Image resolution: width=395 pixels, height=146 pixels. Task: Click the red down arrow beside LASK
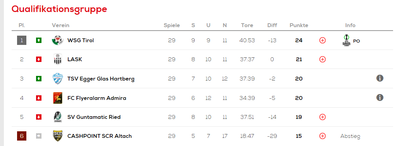pos(38,59)
